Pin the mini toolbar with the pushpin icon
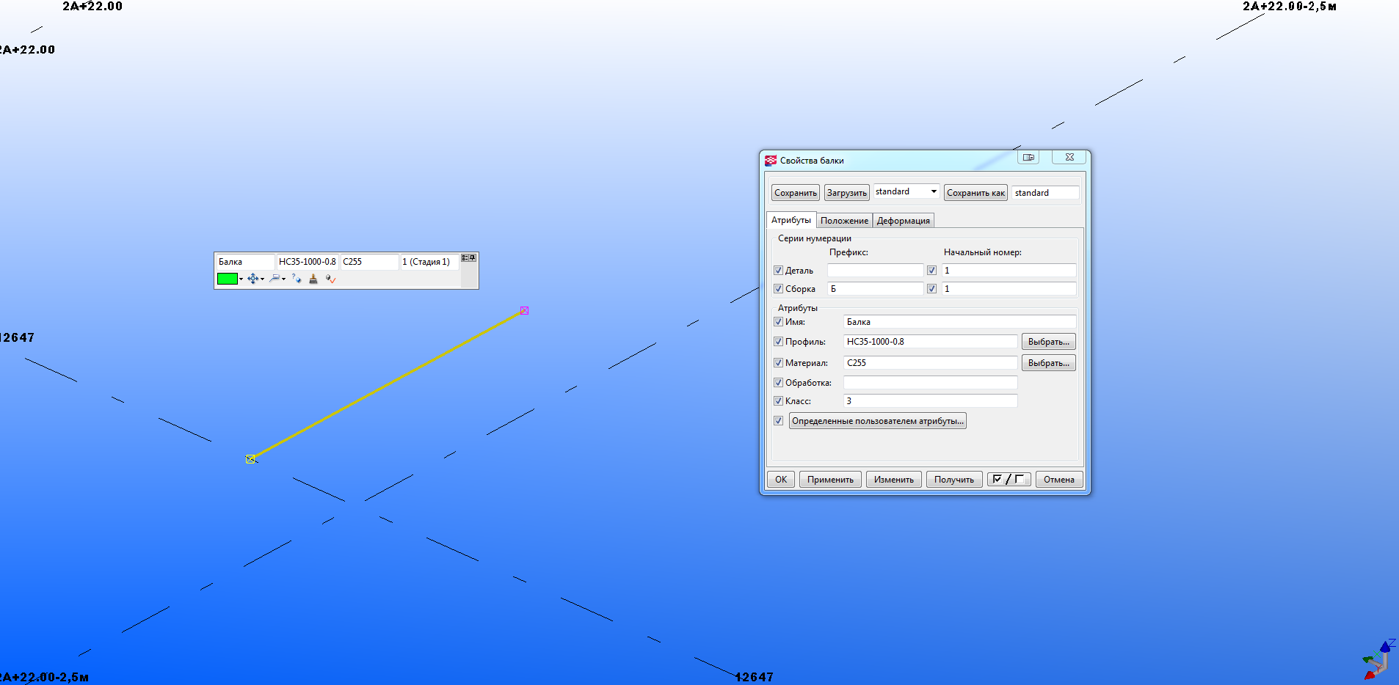This screenshot has width=1399, height=685. coord(473,258)
